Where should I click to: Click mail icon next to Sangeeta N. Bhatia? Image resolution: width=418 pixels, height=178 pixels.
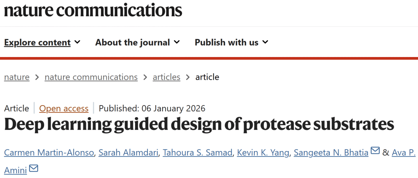[375, 151]
